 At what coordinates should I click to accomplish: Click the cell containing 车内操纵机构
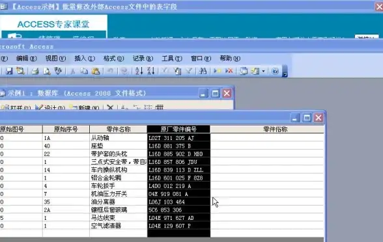119,170
